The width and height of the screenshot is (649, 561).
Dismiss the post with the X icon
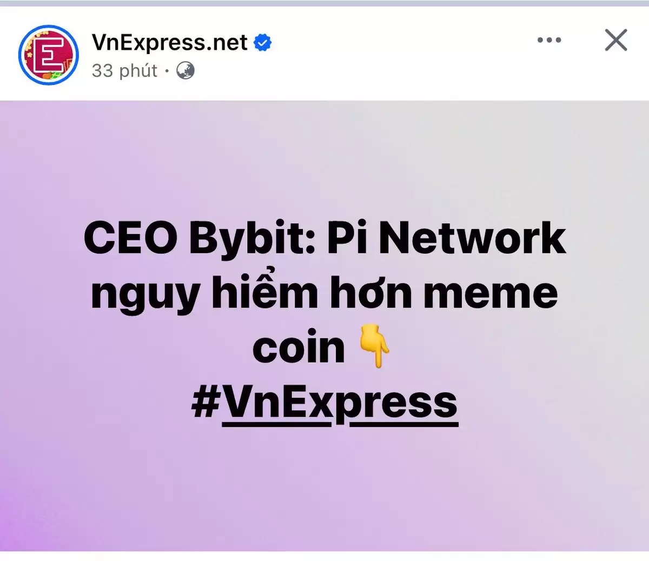(615, 40)
